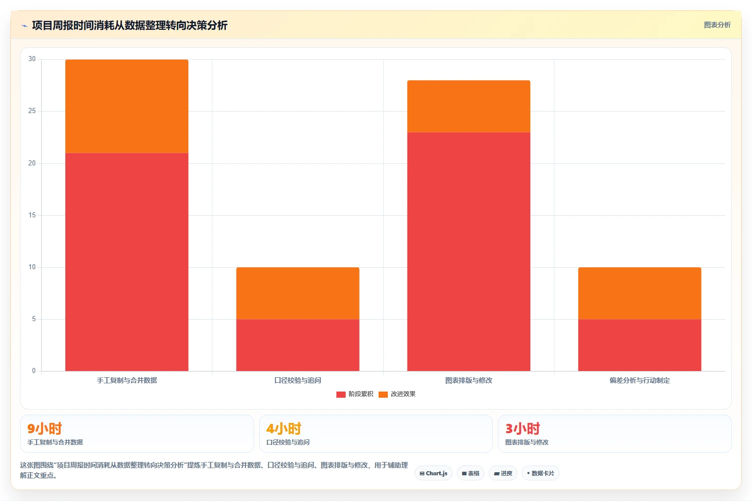Click the 3小时 stat value
752x501 pixels.
(523, 429)
